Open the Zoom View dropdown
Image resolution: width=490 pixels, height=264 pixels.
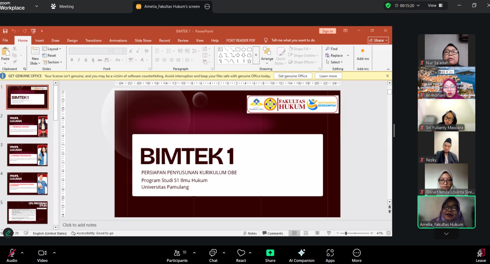tap(435, 6)
